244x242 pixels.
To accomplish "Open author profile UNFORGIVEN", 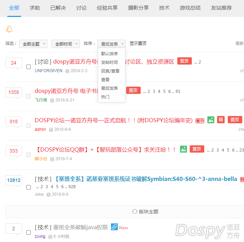I will (48, 71).
